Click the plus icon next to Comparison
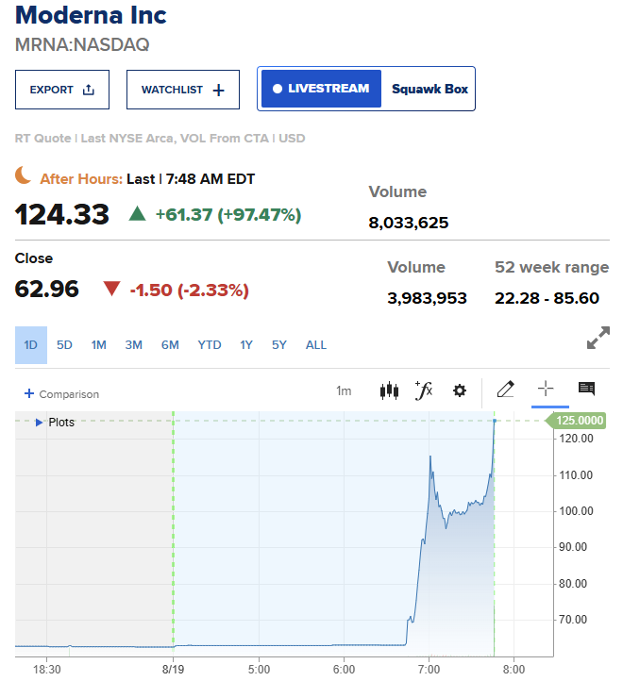Viewport: 623px width, 681px height. [x=29, y=393]
